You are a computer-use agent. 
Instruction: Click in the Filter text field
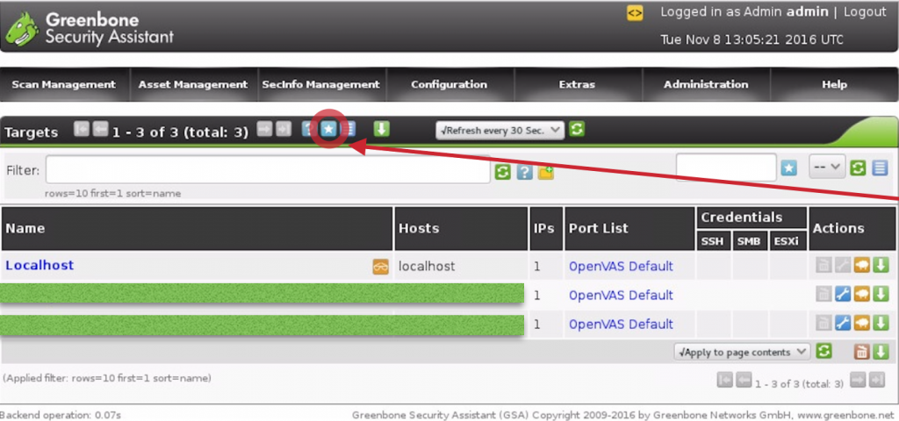268,169
